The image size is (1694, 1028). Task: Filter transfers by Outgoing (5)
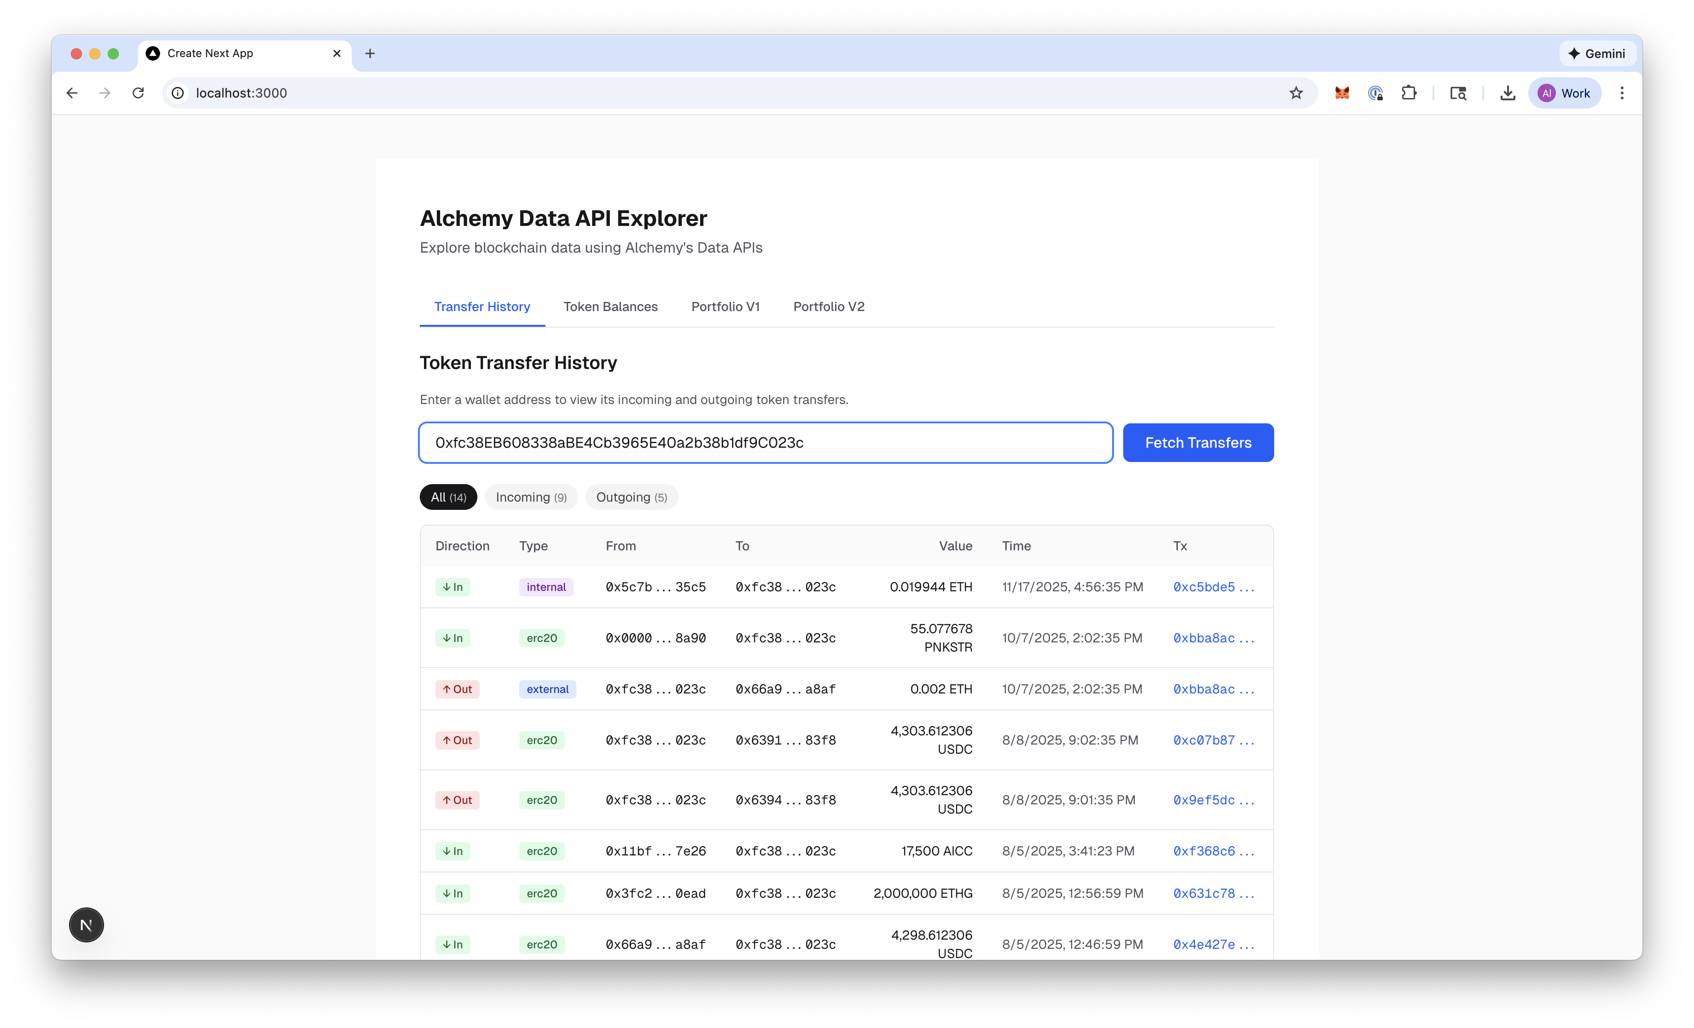tap(631, 497)
